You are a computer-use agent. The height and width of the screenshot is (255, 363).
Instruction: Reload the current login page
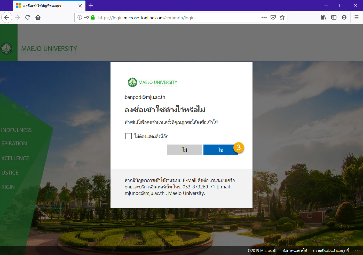tap(28, 18)
